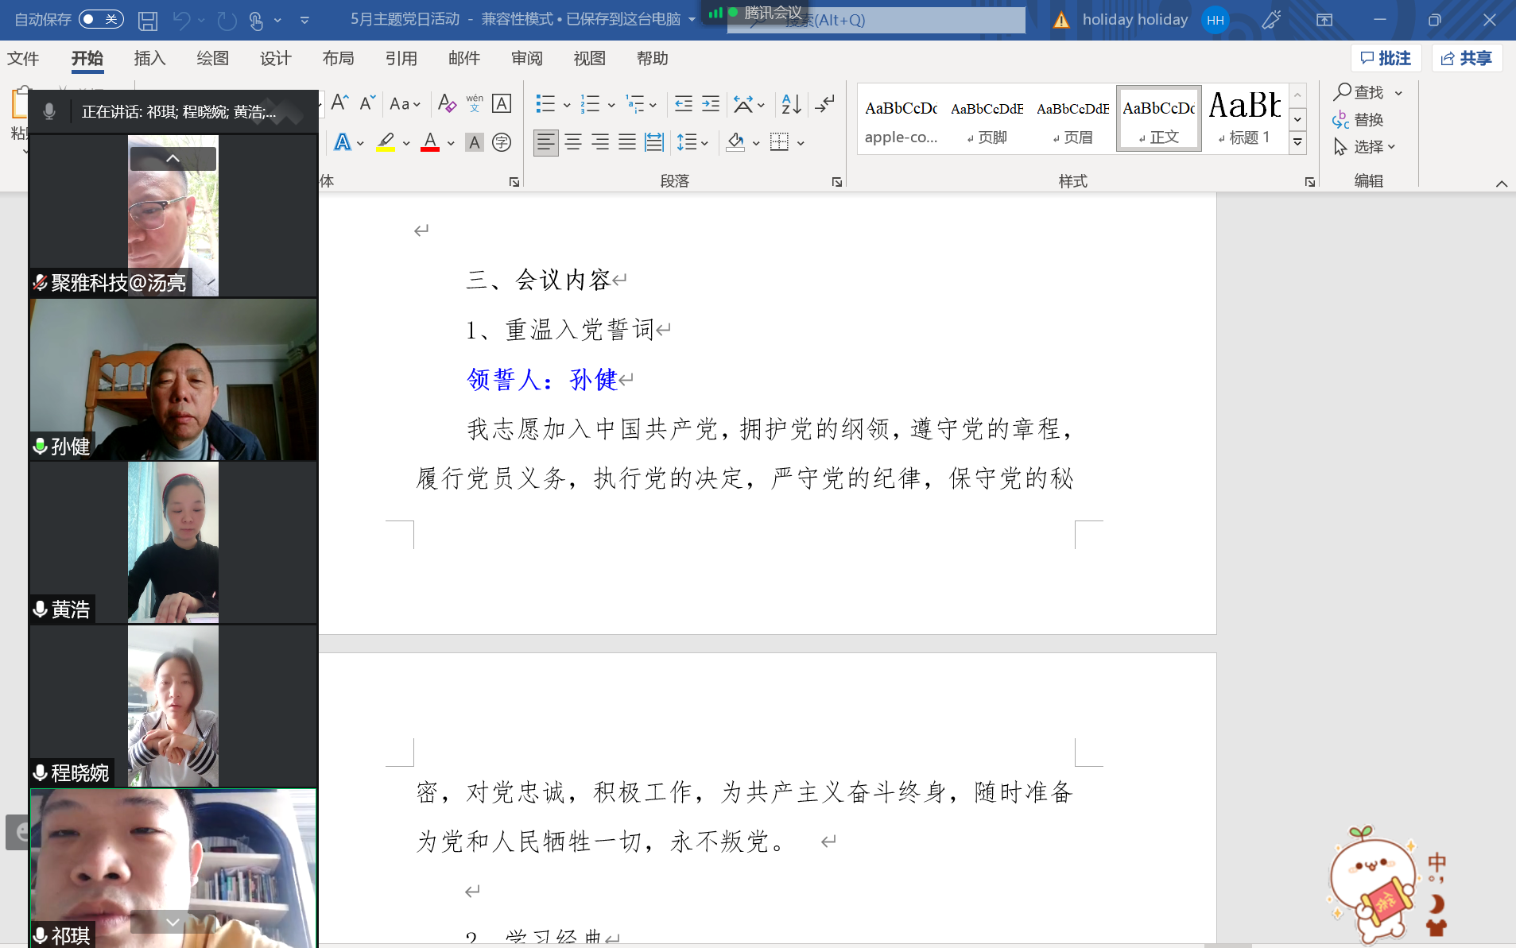This screenshot has width=1516, height=948.
Task: Open the 文件 menu tab
Action: pos(23,58)
